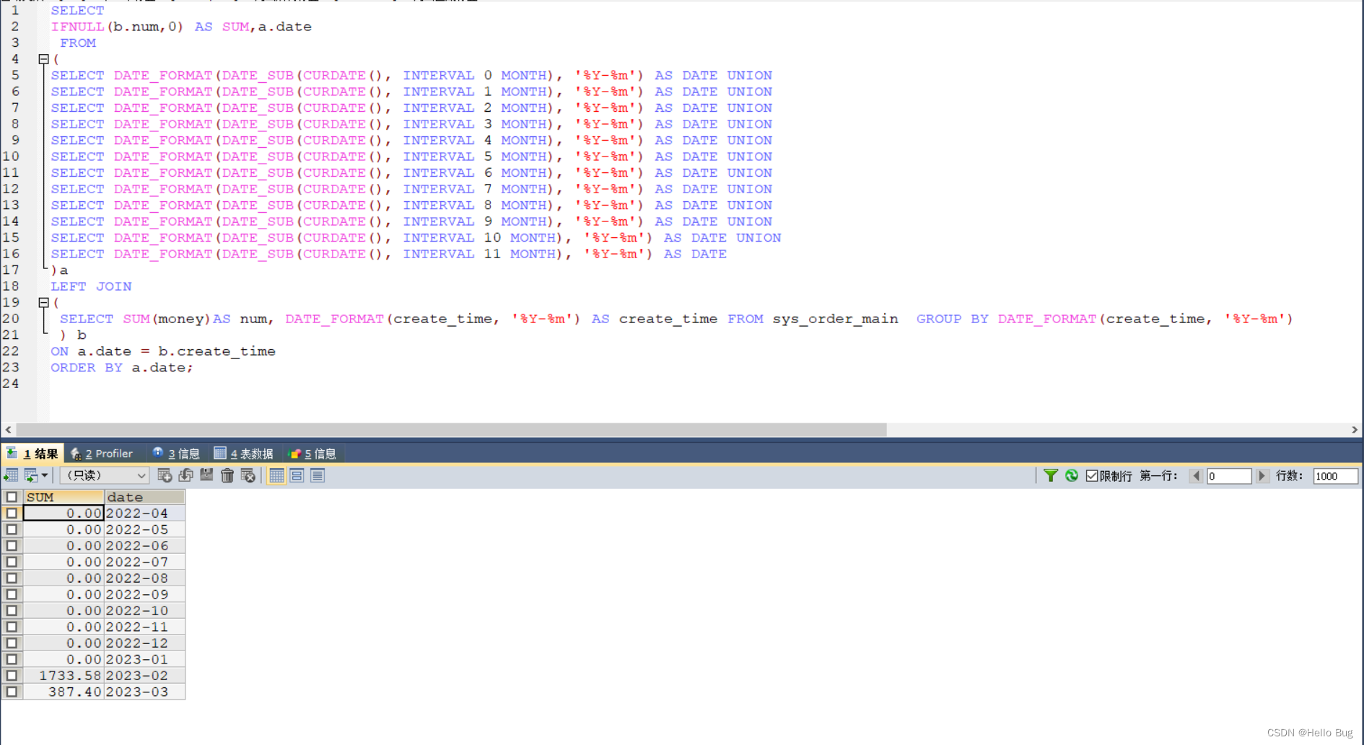The image size is (1364, 745).
Task: Switch to the 2 Profiler tab
Action: tap(102, 454)
